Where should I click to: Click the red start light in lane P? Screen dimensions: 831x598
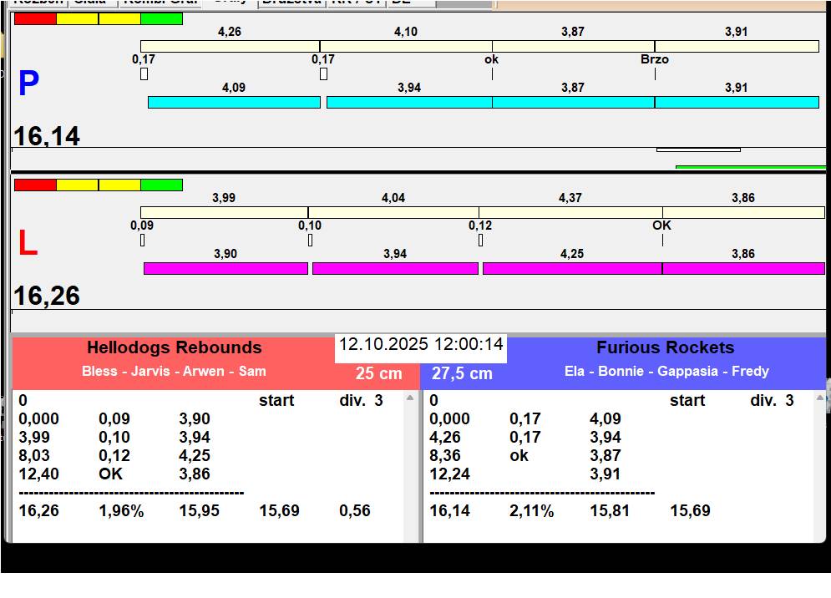pyautogui.click(x=35, y=19)
